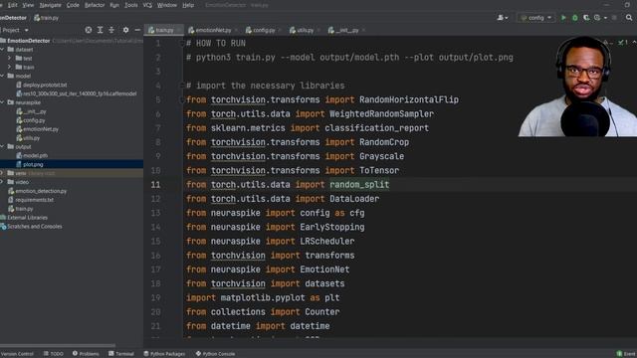Click the editor warnings indicator icon

(x=606, y=43)
